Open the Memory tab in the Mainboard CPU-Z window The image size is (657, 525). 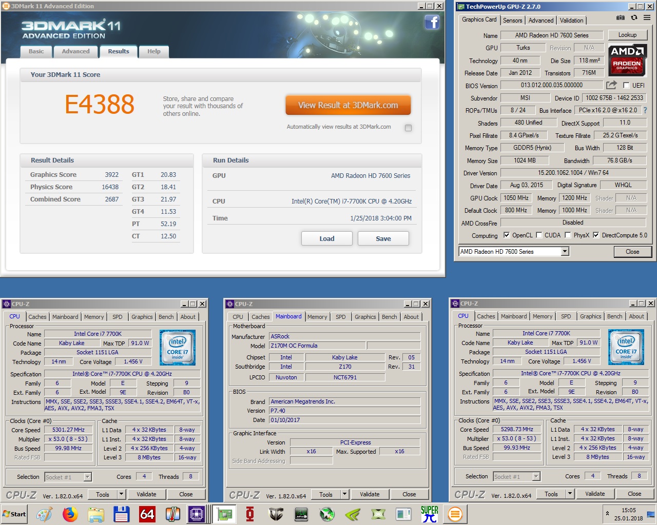317,317
